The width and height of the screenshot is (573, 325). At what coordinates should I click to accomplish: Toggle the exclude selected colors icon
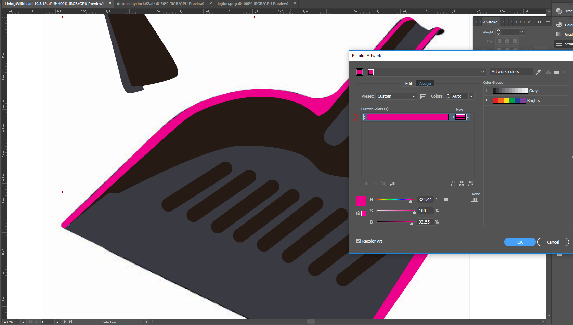tap(383, 184)
